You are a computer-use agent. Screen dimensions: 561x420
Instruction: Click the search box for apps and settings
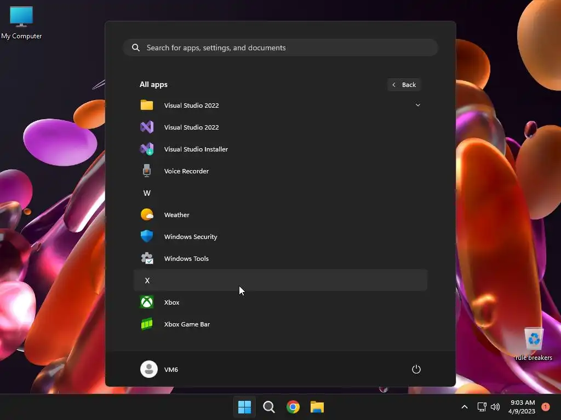[280, 48]
